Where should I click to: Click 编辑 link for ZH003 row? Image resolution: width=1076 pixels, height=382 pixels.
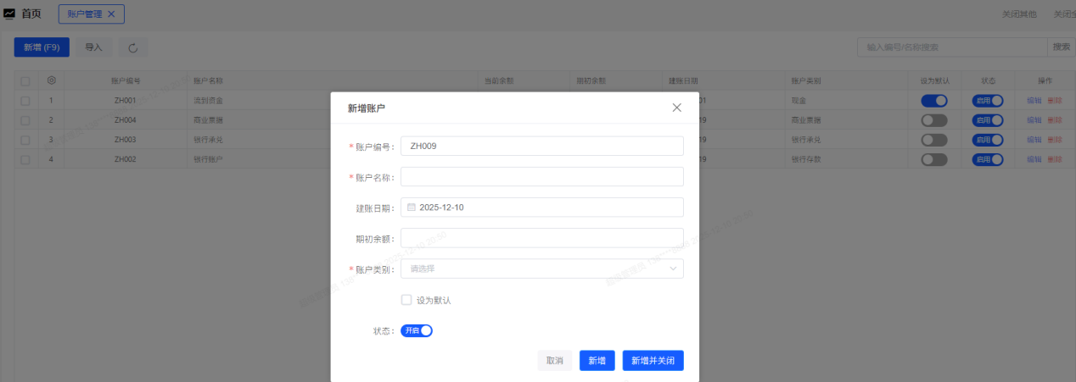click(1034, 140)
